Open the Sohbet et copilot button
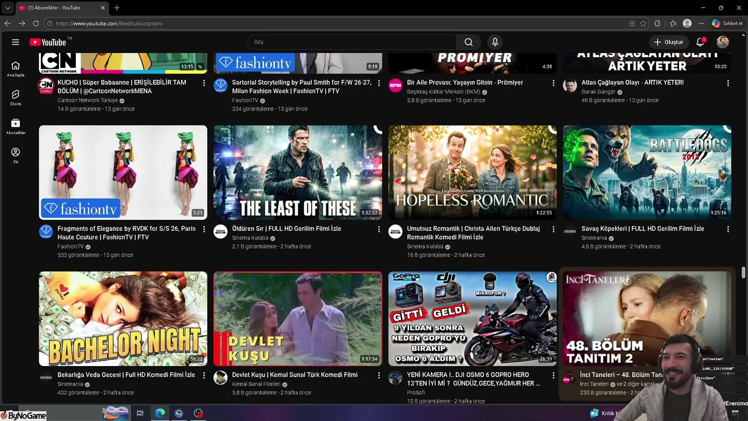748x421 pixels. pyautogui.click(x=728, y=23)
